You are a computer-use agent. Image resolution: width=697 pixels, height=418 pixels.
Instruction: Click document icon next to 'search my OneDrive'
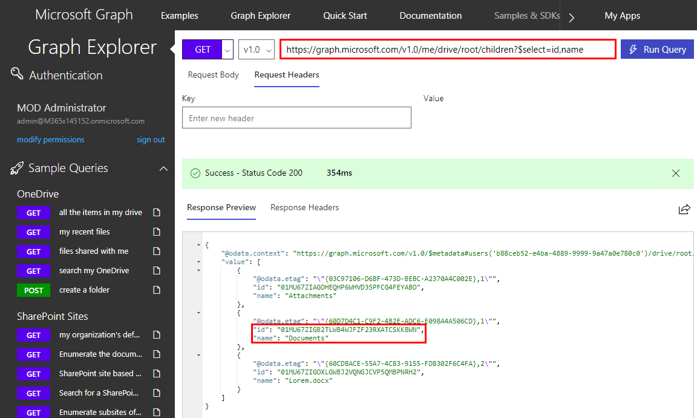[x=157, y=271]
